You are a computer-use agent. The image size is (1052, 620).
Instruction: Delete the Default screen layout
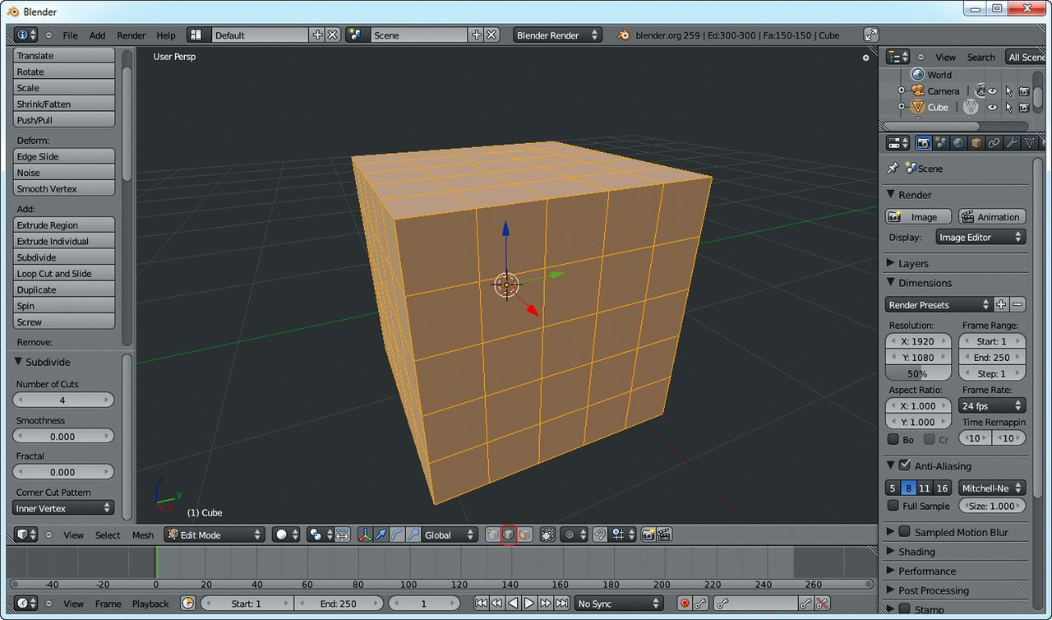pyautogui.click(x=333, y=35)
